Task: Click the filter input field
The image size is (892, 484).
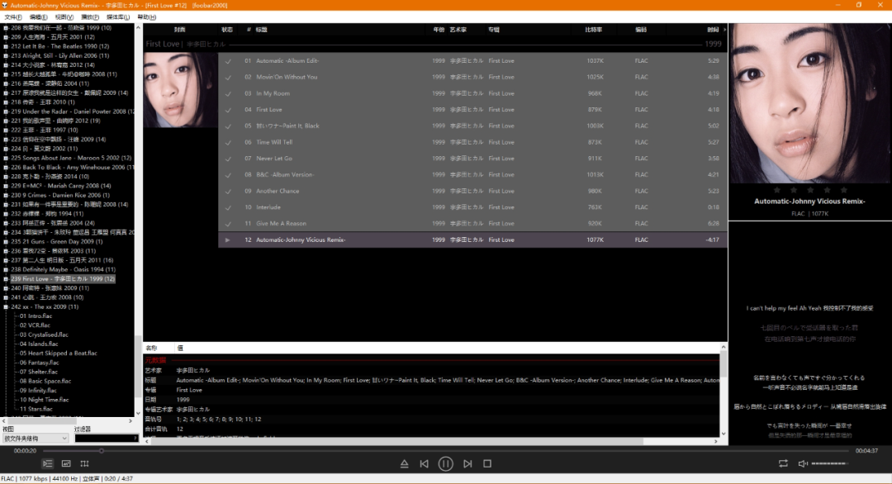Action: coord(107,439)
